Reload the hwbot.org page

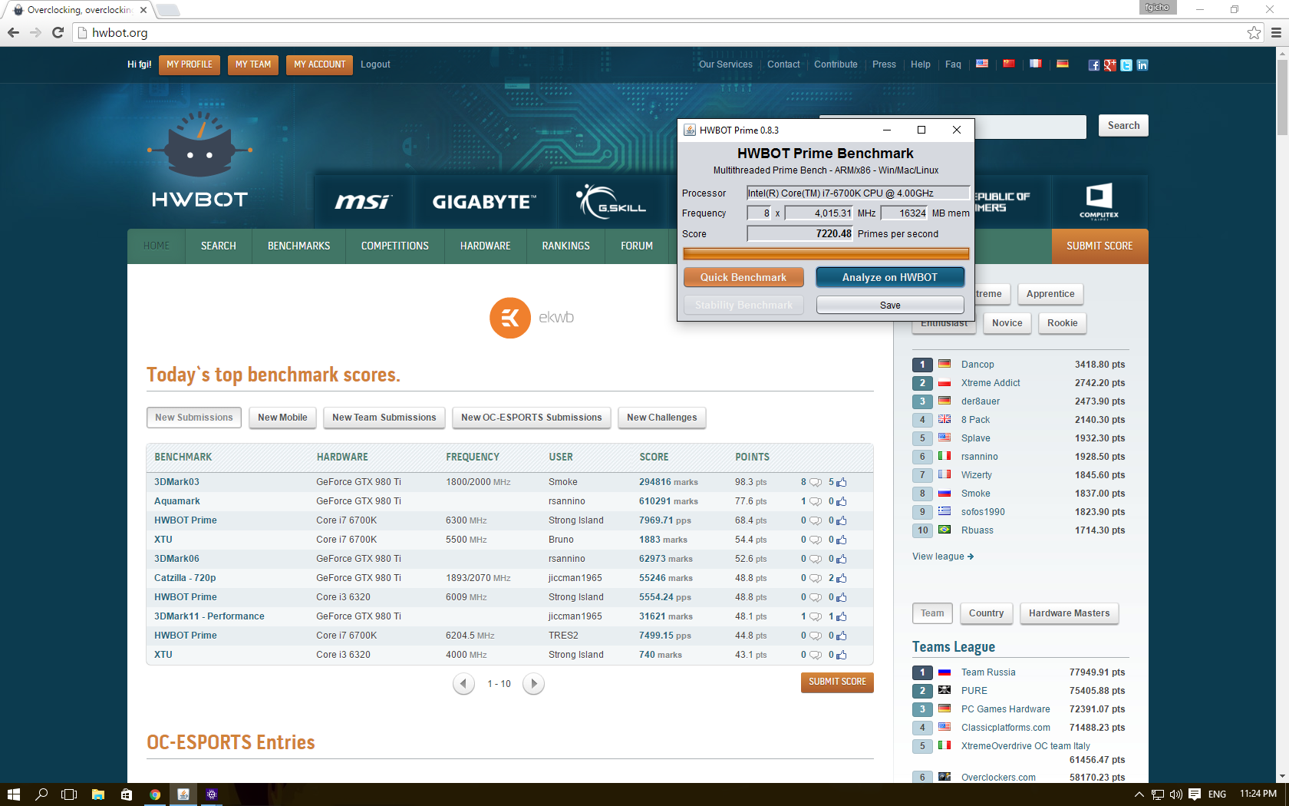click(58, 32)
